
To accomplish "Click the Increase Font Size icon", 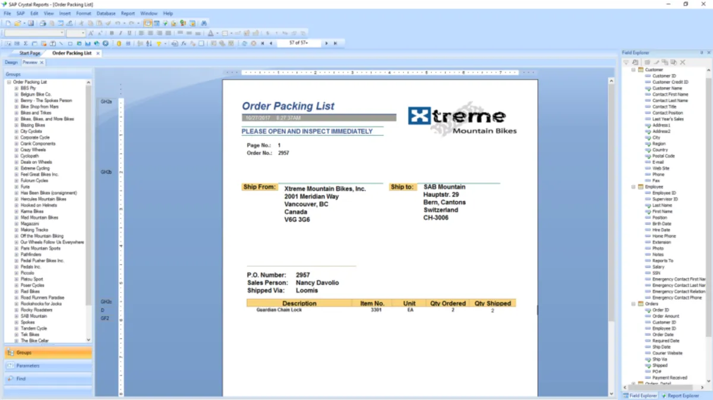I will pos(91,33).
